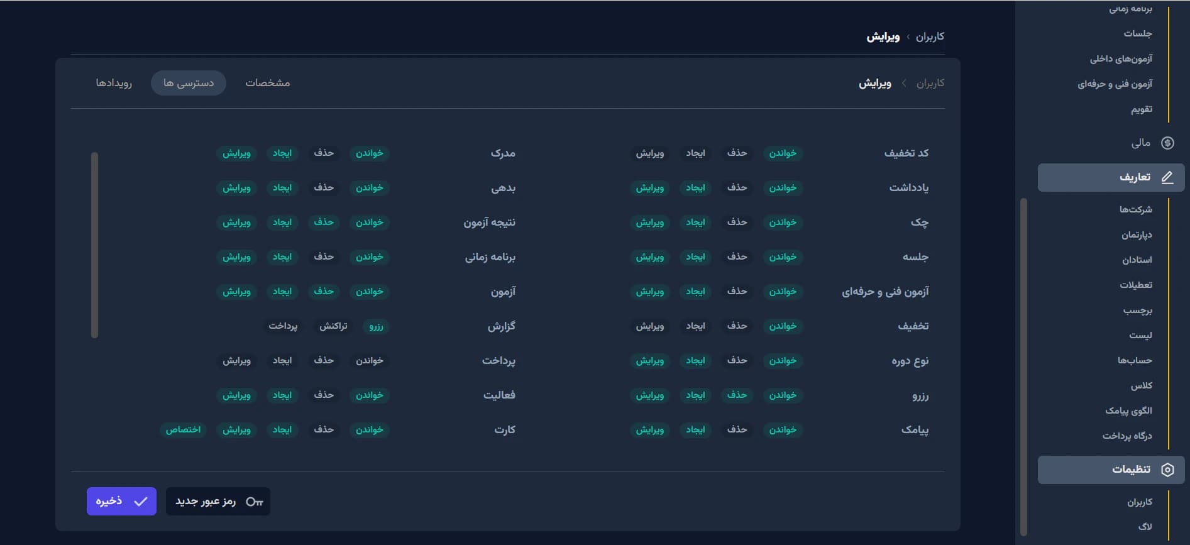The width and height of the screenshot is (1190, 545).
Task: Open the دسترسی ها tab
Action: coord(189,83)
